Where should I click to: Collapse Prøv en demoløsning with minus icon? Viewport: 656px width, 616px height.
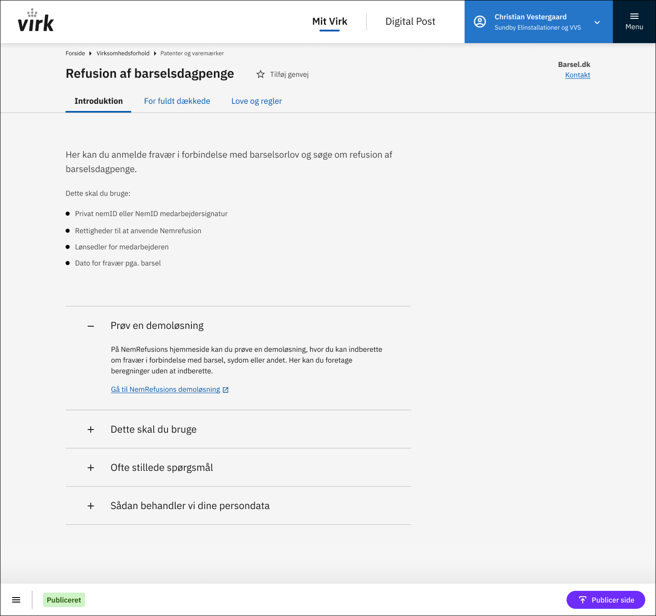click(91, 326)
